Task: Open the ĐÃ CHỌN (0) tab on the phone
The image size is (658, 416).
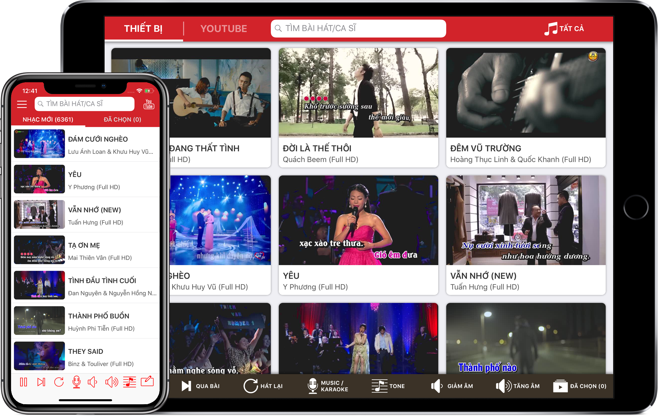Action: [x=122, y=119]
